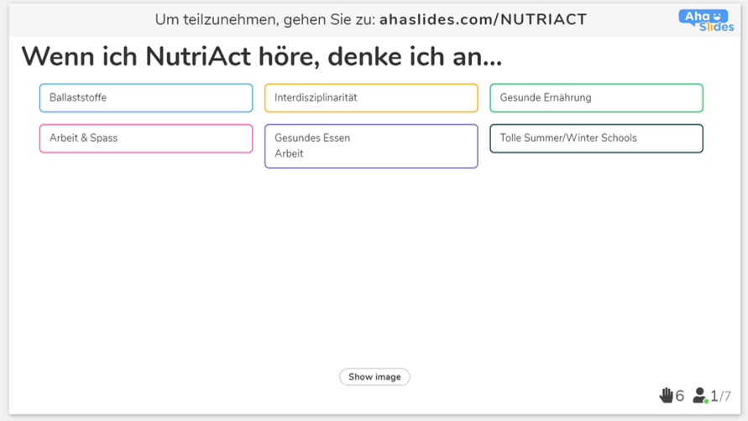Screen dimensions: 748x421
Task: Click the Show image button
Action: 374,377
